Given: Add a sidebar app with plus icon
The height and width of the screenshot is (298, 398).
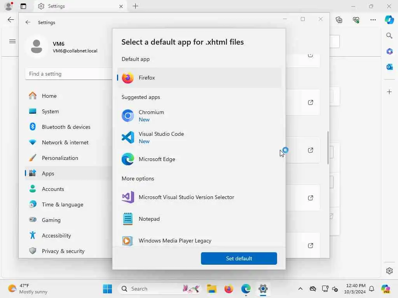Looking at the screenshot, I should [x=389, y=92].
